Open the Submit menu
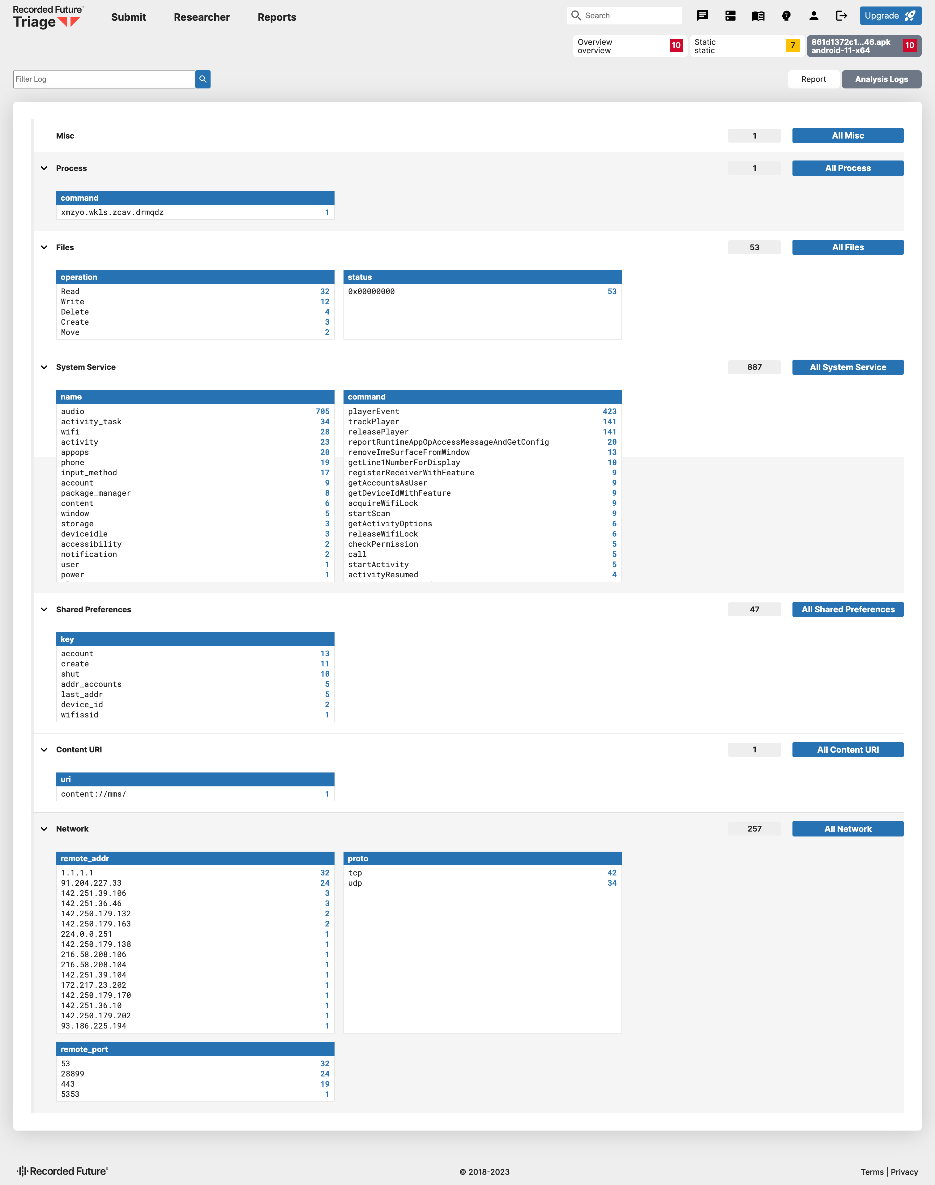This screenshot has height=1185, width=935. point(129,18)
